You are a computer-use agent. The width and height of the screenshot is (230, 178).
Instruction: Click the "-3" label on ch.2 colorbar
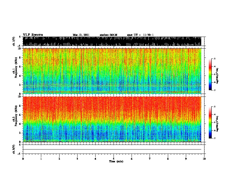coord(214,107)
